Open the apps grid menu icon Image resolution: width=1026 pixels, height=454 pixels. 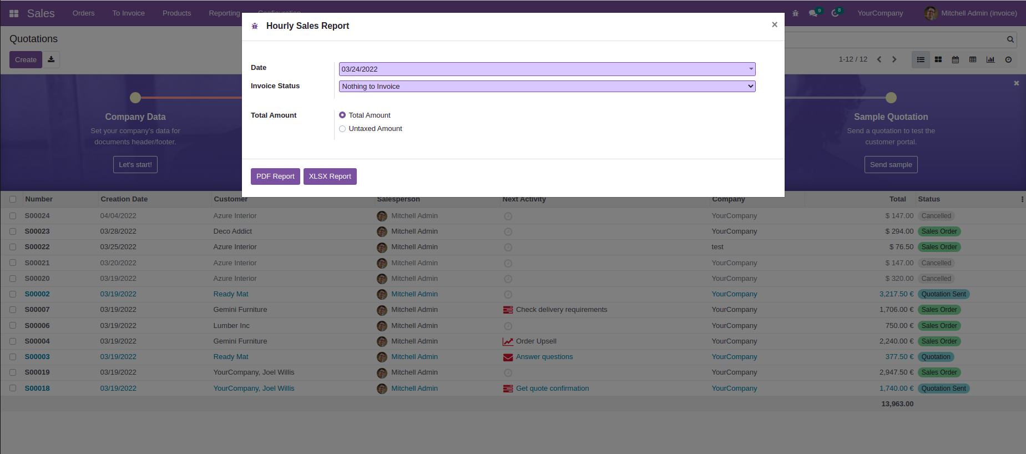14,13
